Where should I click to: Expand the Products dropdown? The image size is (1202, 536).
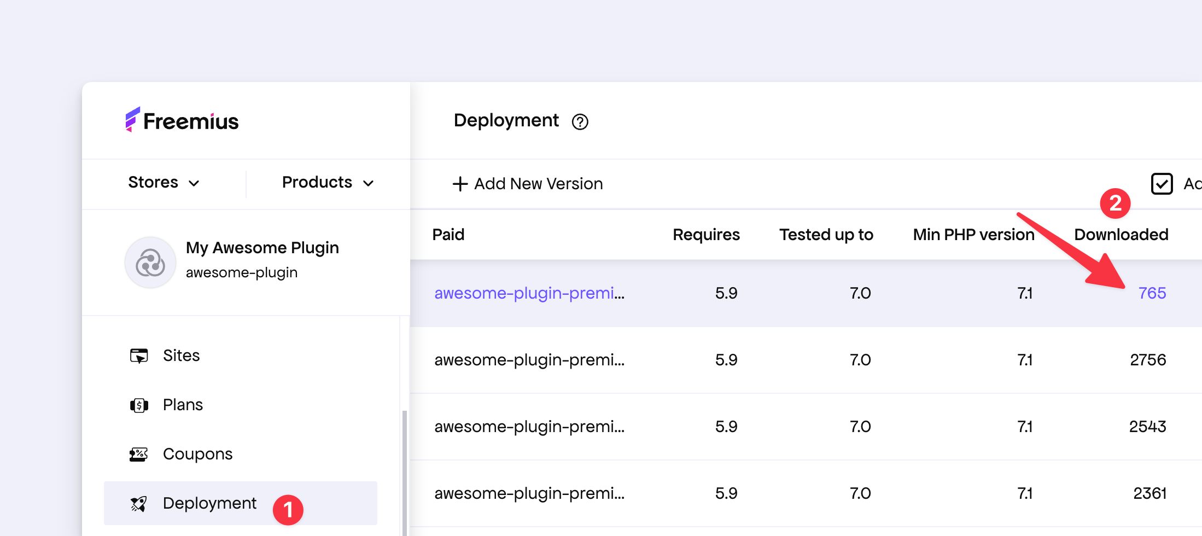(327, 183)
